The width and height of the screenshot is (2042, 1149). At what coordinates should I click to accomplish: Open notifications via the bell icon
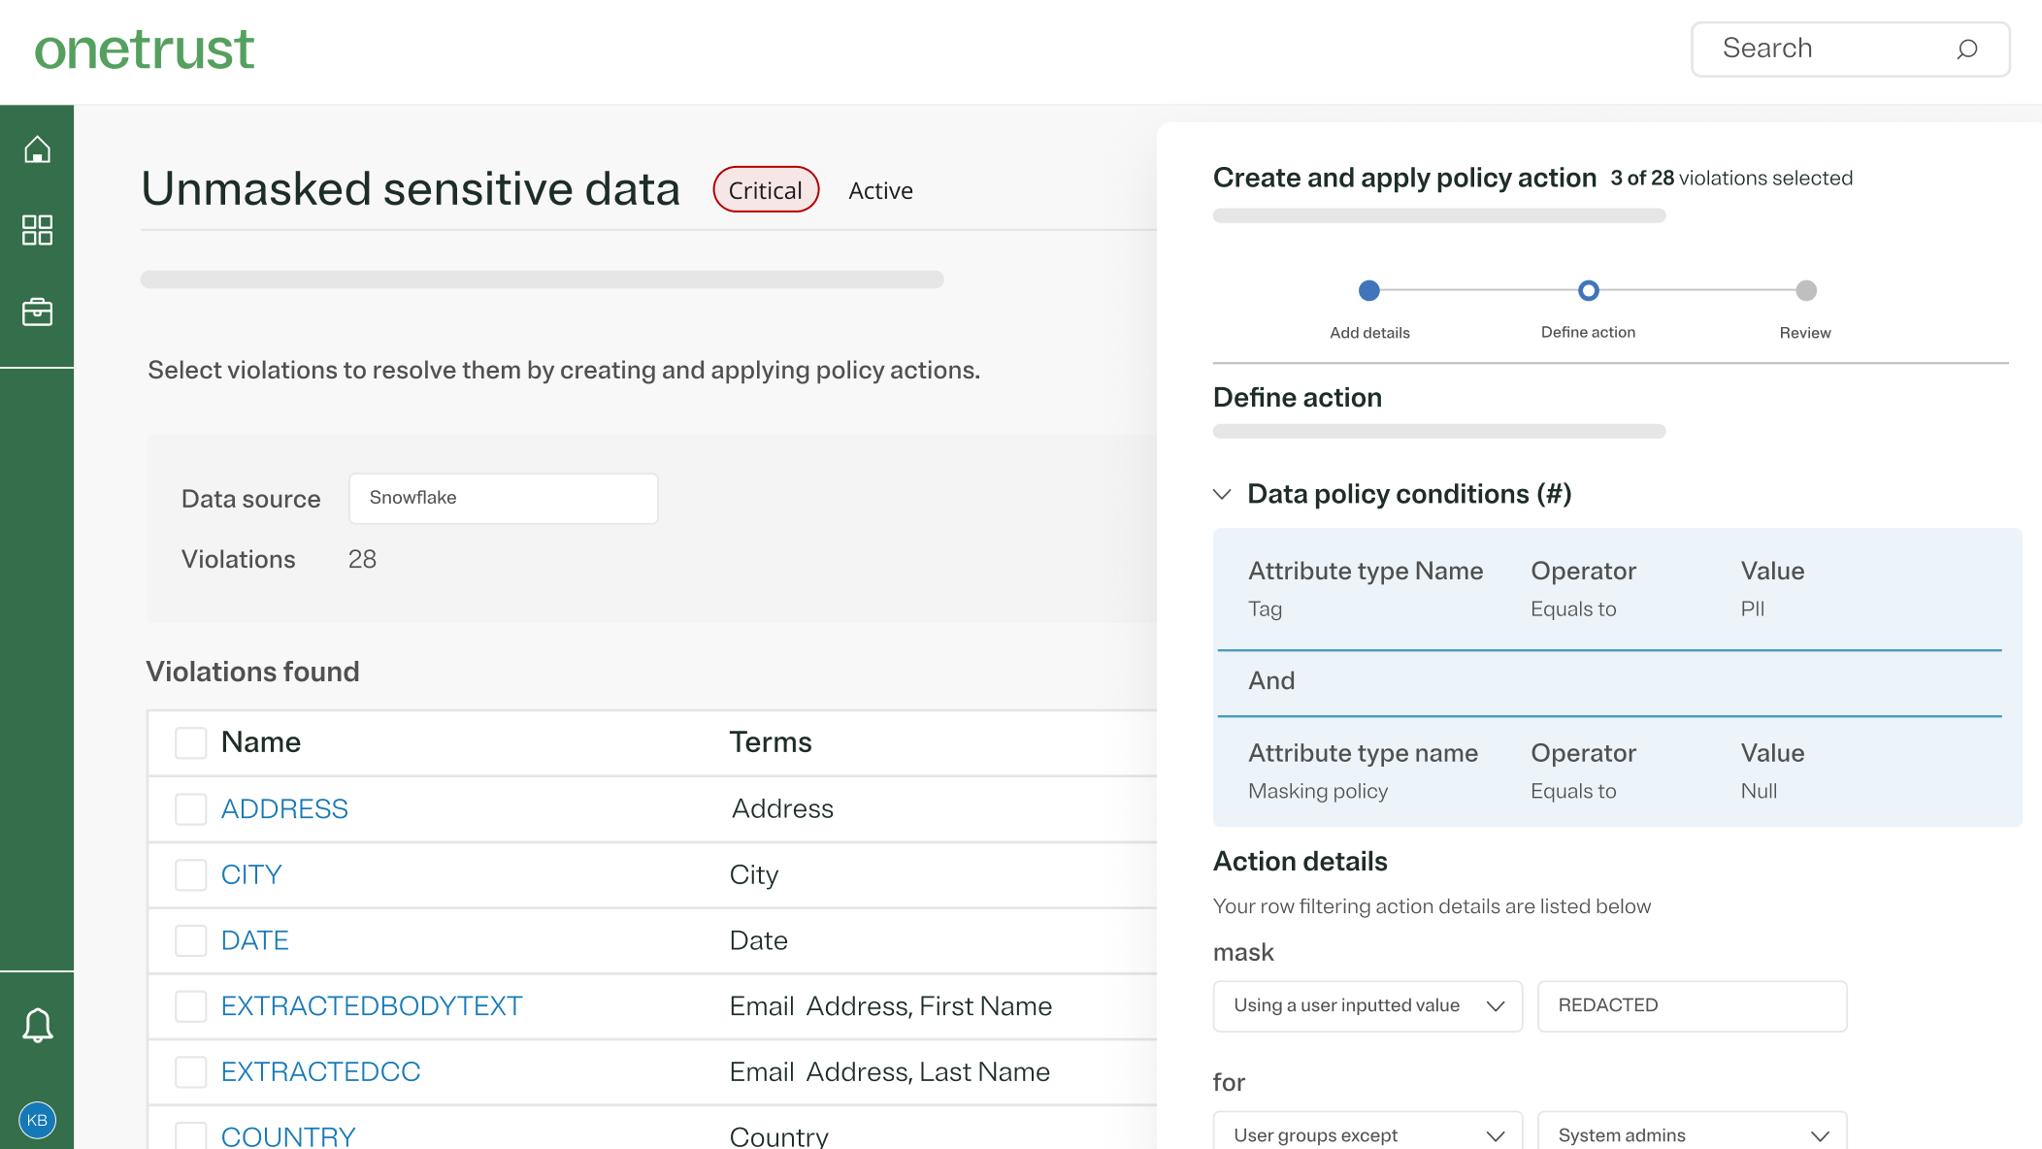click(x=37, y=1024)
